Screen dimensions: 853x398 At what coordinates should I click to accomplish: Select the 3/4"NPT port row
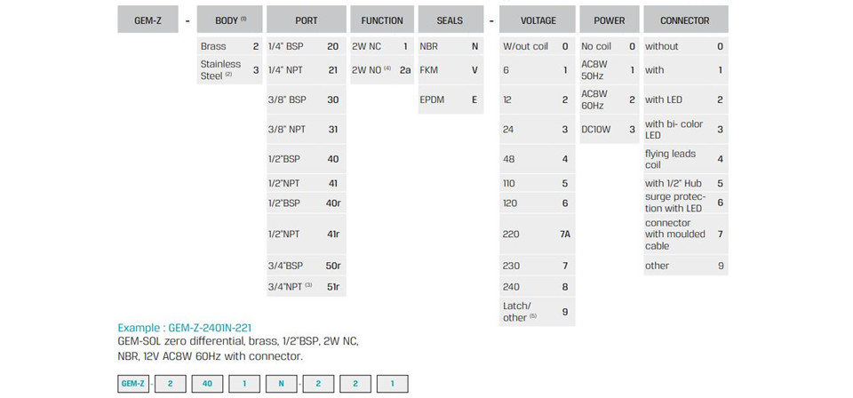pos(306,287)
